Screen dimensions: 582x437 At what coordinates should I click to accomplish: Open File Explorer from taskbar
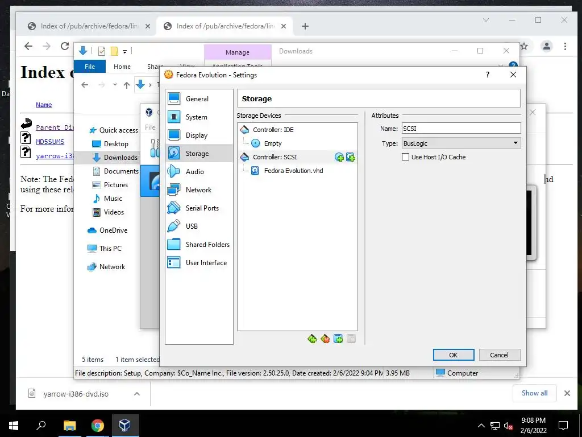[x=69, y=426]
